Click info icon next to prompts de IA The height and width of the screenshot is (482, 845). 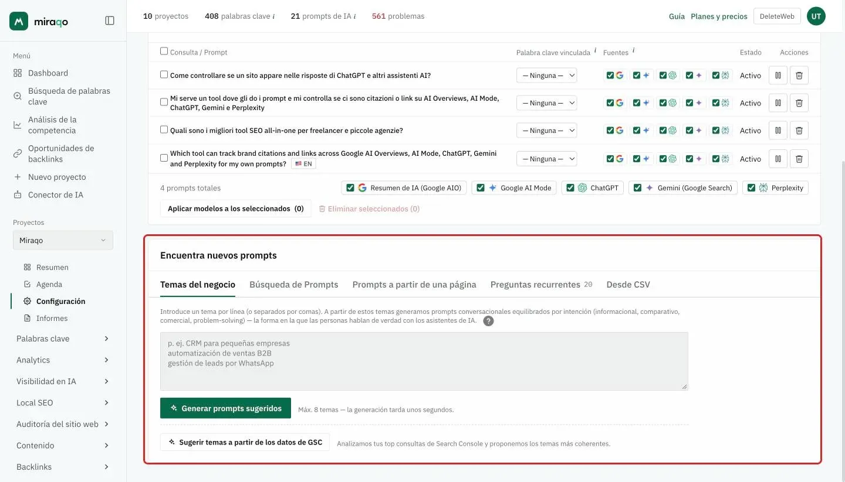click(x=355, y=16)
